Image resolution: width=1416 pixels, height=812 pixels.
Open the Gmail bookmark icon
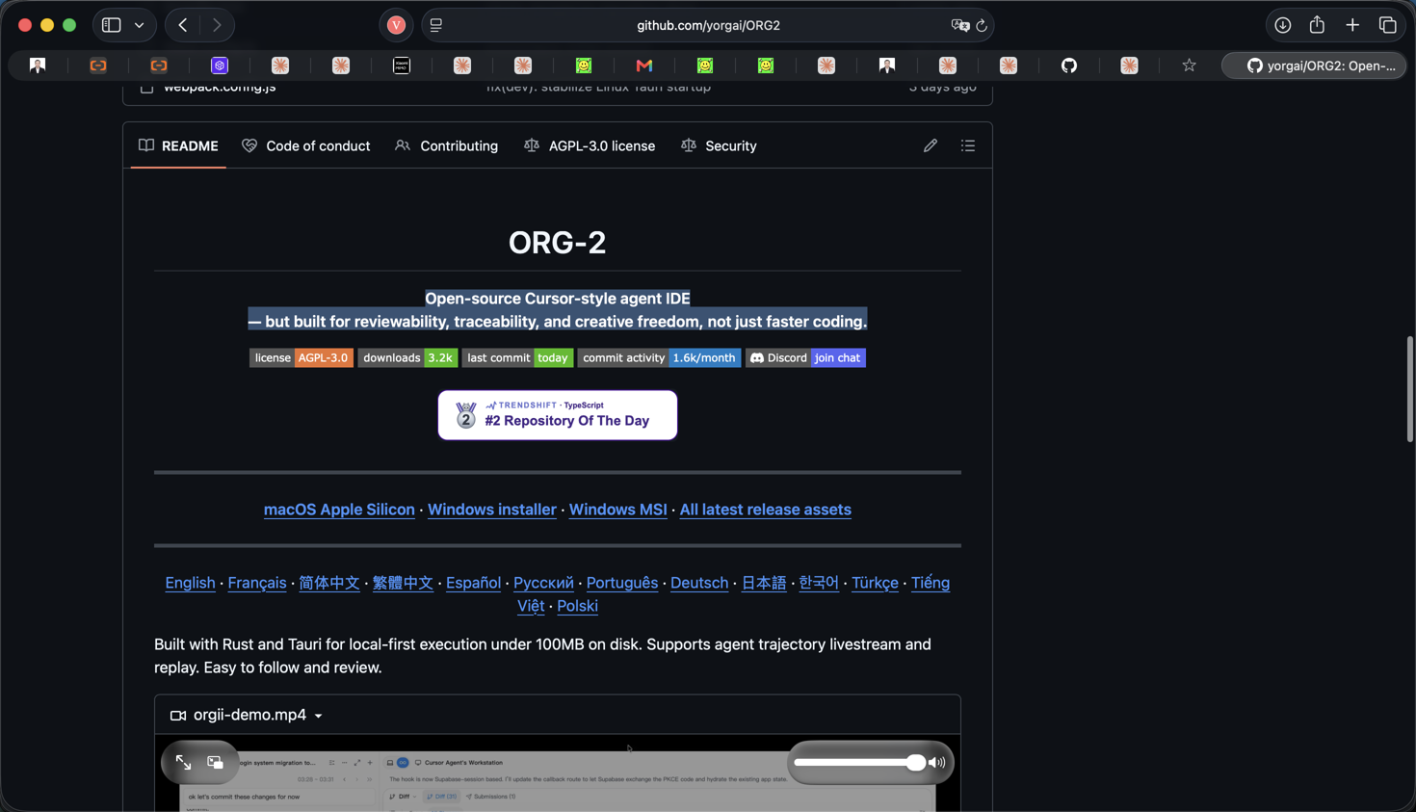tap(644, 65)
